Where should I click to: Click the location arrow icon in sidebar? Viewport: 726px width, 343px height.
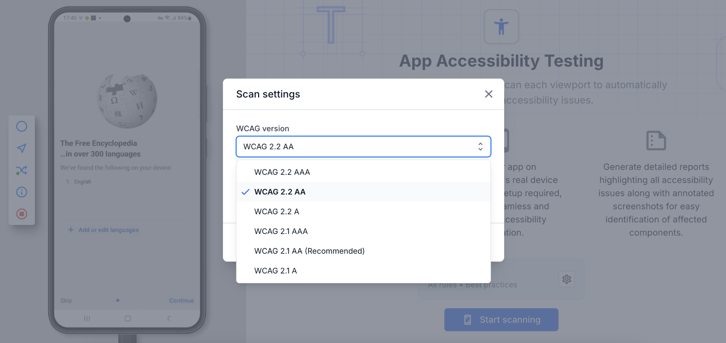pos(22,148)
